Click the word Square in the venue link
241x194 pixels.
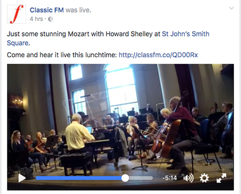17,43
